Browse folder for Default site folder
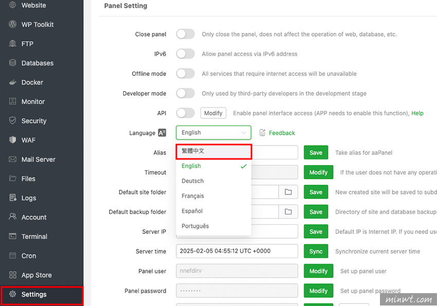The height and width of the screenshot is (306, 437). point(288,192)
